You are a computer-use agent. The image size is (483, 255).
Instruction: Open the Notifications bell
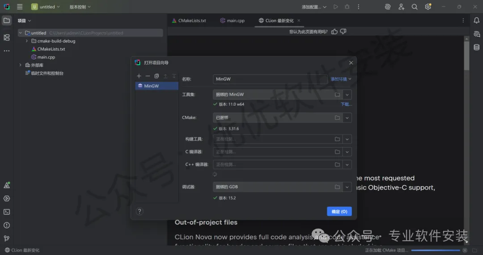[477, 21]
